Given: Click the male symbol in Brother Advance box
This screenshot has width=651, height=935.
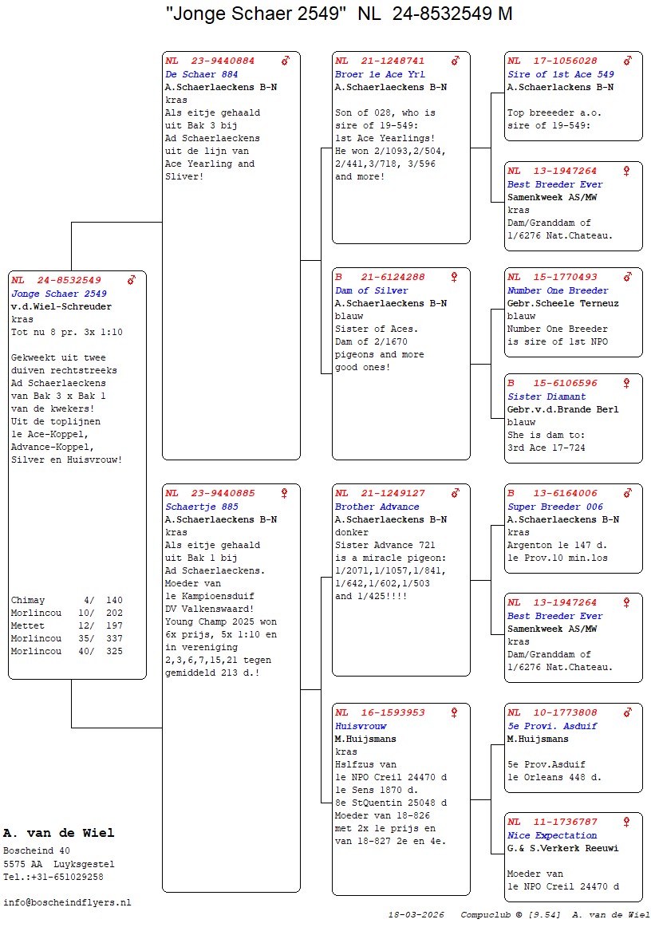Looking at the screenshot, I should click(456, 493).
